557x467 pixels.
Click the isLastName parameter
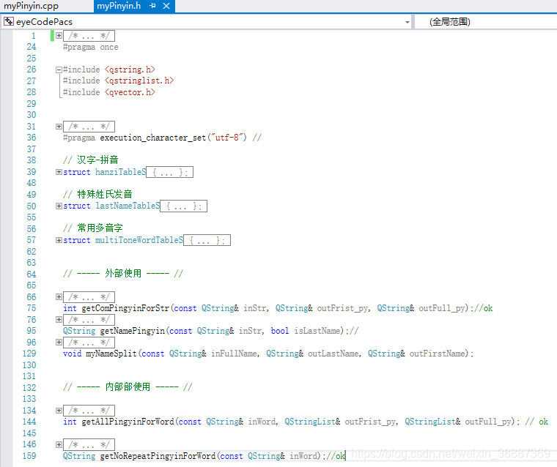pyautogui.click(x=317, y=331)
